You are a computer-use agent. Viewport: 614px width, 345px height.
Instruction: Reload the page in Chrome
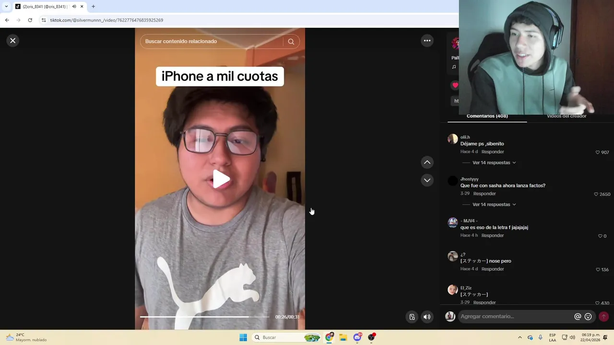(x=30, y=20)
